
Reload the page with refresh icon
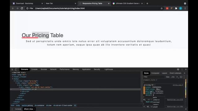pyautogui.click(x=22, y=8)
